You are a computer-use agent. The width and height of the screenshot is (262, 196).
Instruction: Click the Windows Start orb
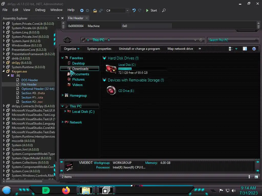pyautogui.click(x=7, y=190)
